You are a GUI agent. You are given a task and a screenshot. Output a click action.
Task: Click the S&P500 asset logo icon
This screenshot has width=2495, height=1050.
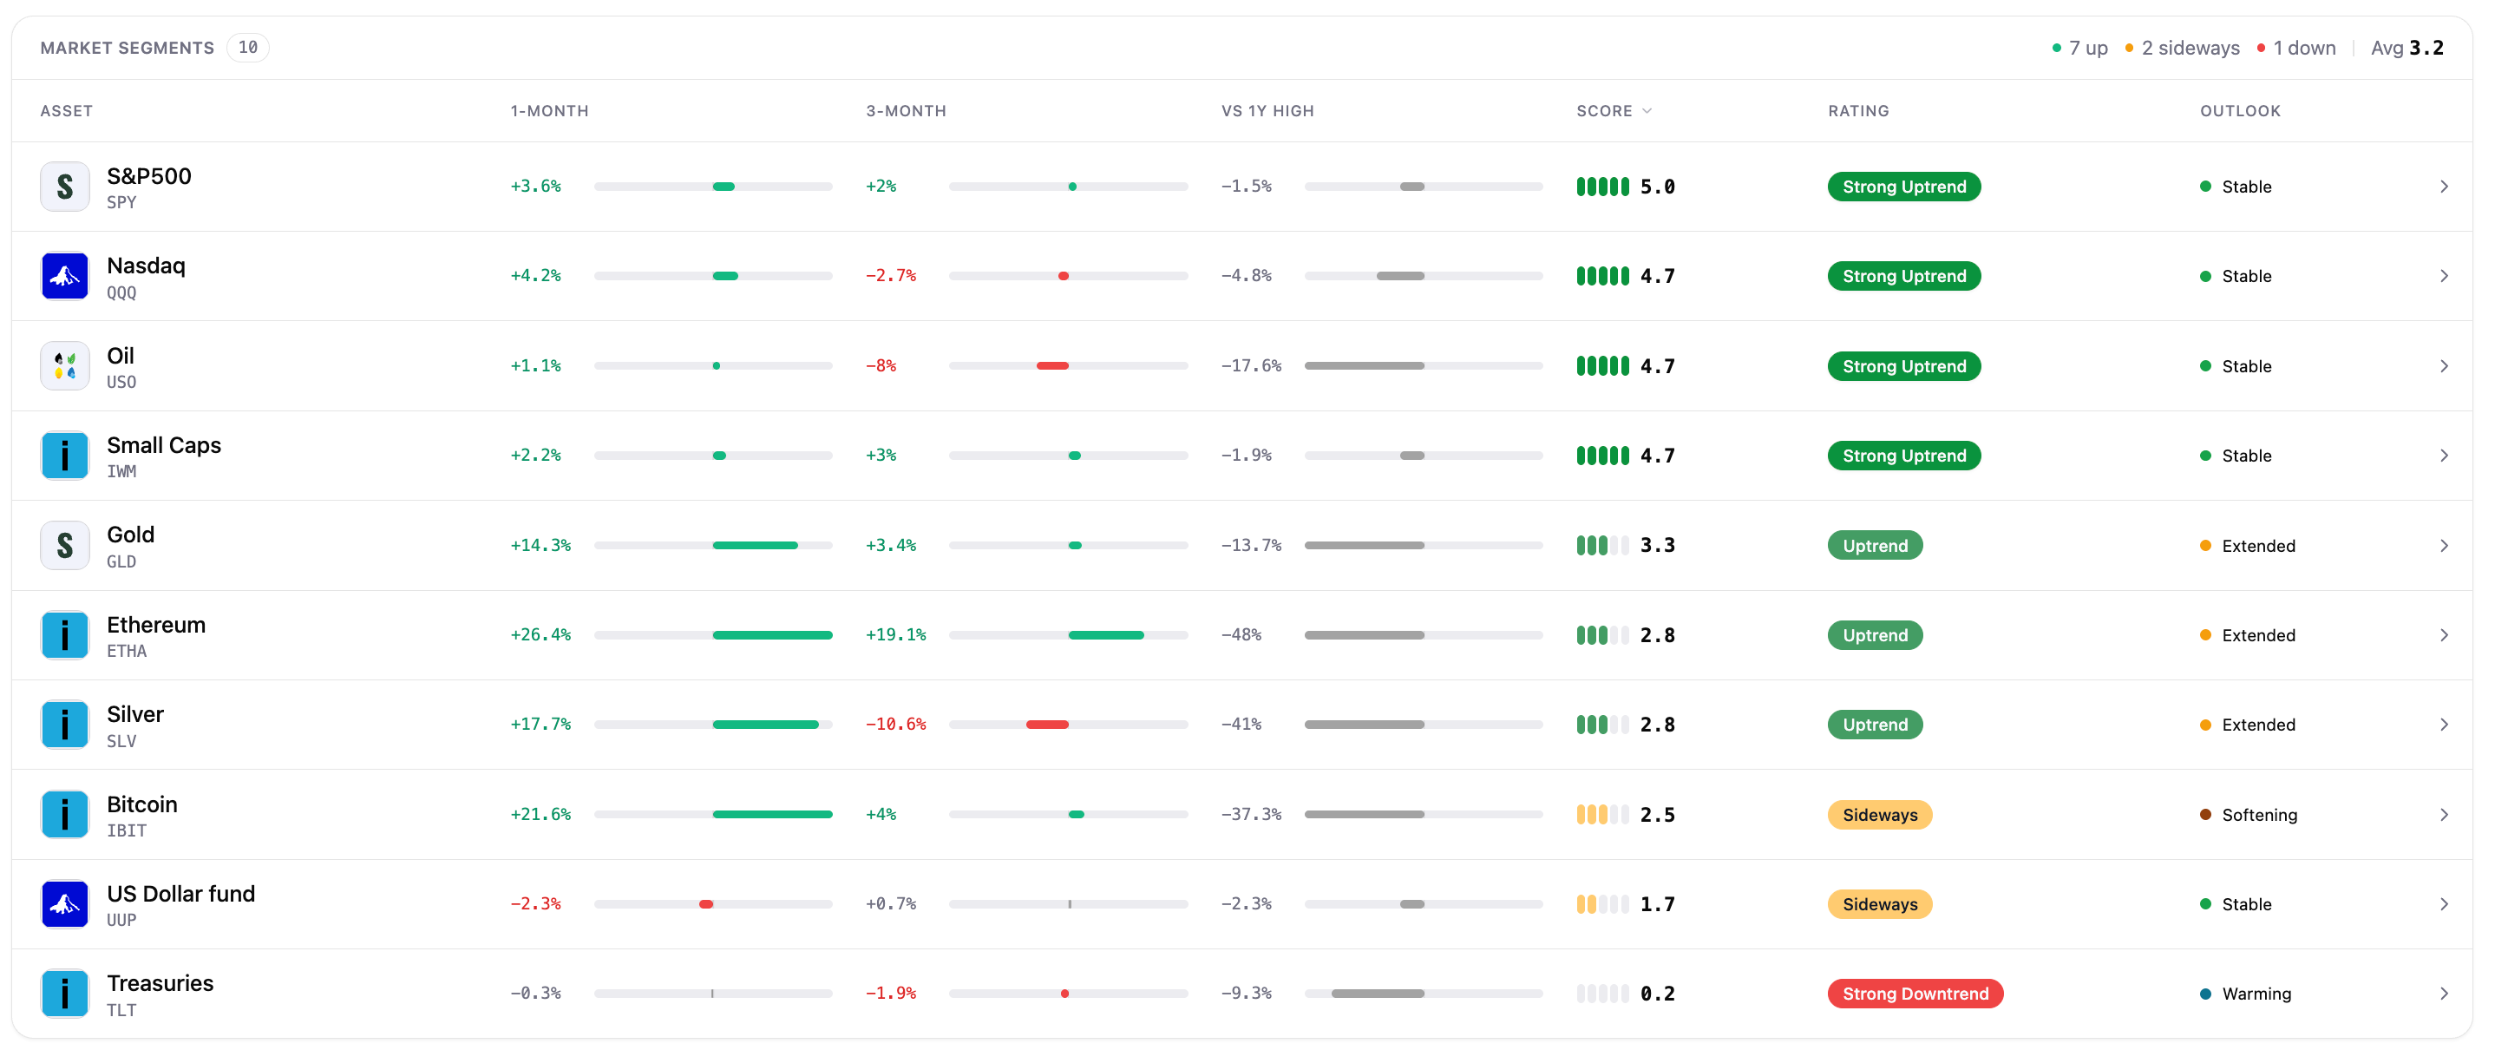tap(65, 186)
